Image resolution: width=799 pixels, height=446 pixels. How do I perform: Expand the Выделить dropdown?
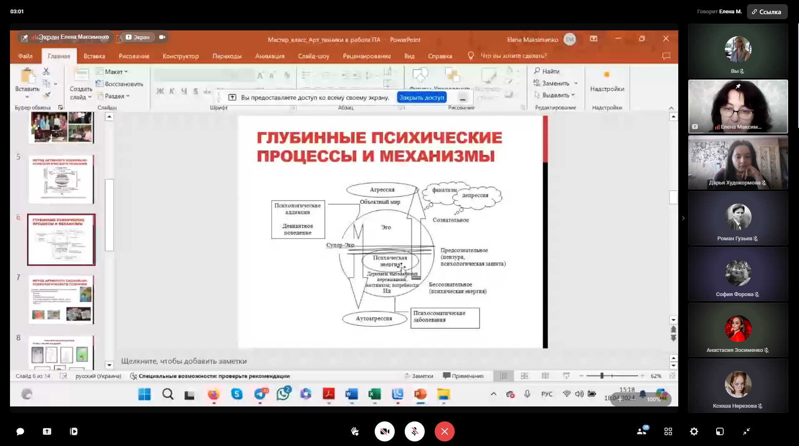click(573, 95)
